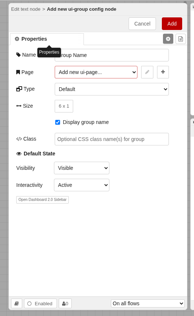This screenshot has width=194, height=316.
Task: Open Dashboard 2.0 Sidebar button
Action: [42, 200]
